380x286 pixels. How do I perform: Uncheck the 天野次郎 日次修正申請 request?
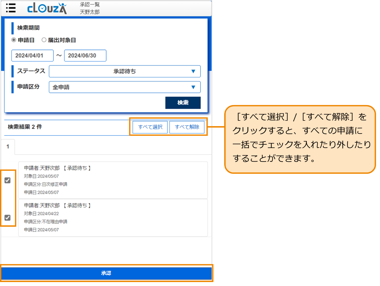(x=8, y=180)
